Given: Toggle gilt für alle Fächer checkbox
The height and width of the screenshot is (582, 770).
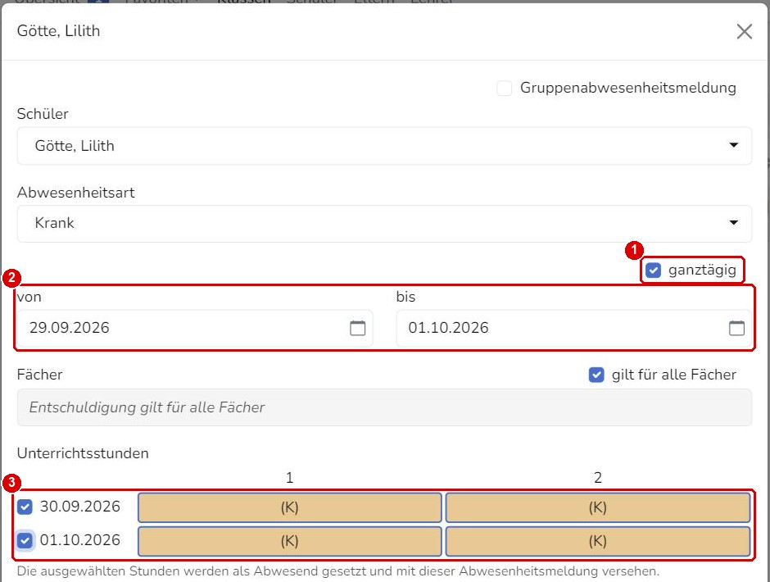Looking at the screenshot, I should pos(596,375).
